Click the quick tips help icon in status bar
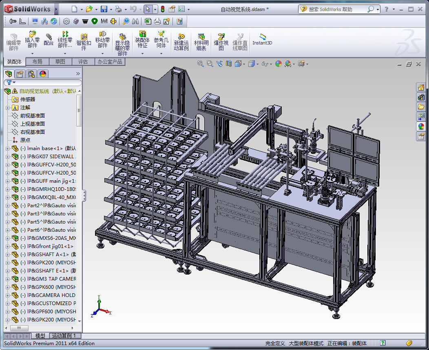Viewport: 429px width, 350px height. click(x=383, y=343)
